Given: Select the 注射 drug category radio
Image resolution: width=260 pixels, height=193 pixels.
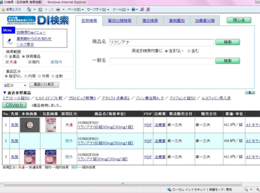Looking at the screenshot, I should coord(53,76).
